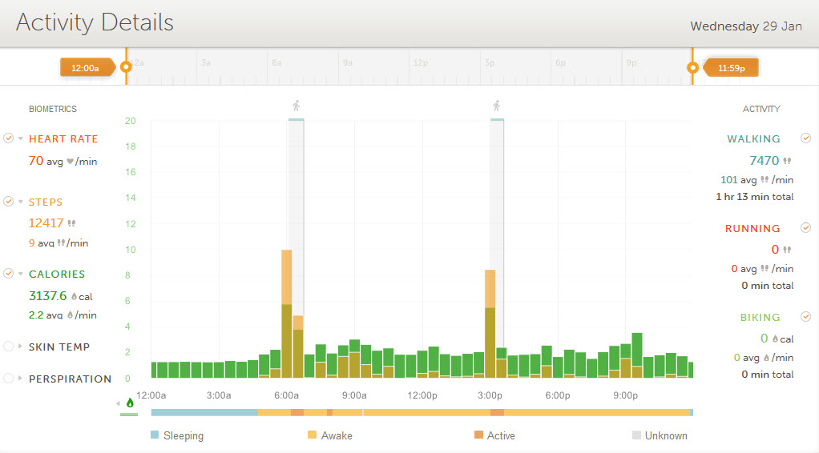The width and height of the screenshot is (819, 453).
Task: Click the tall 6:00a calorie bar in chart
Action: [x=286, y=320]
